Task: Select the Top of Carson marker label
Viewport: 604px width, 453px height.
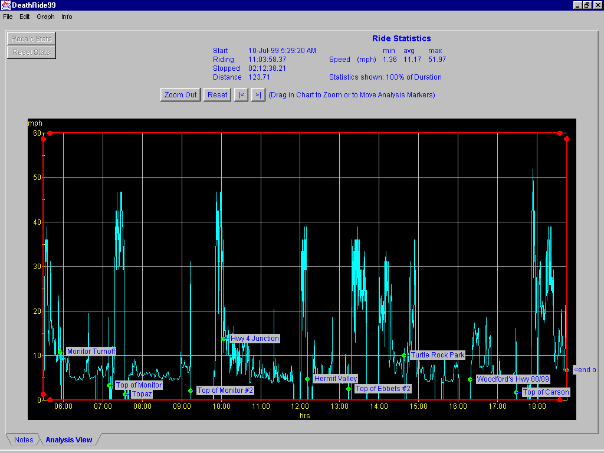Action: tap(546, 392)
